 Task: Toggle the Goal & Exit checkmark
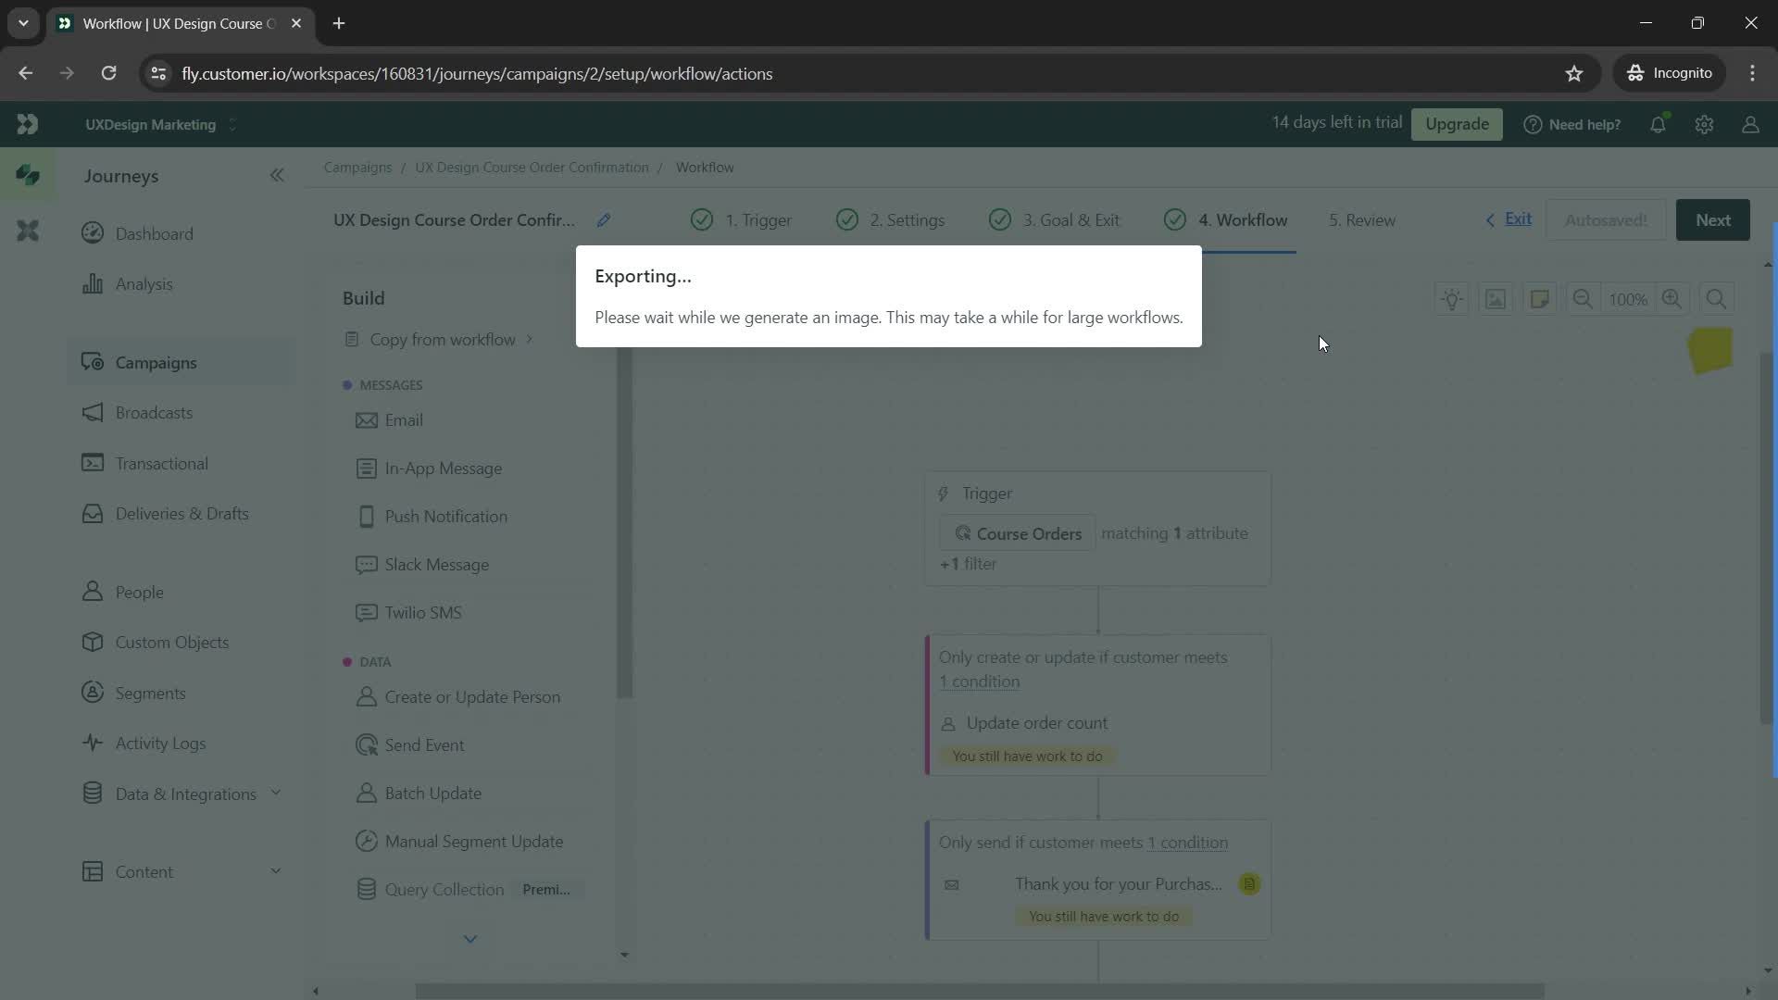point(1000,219)
